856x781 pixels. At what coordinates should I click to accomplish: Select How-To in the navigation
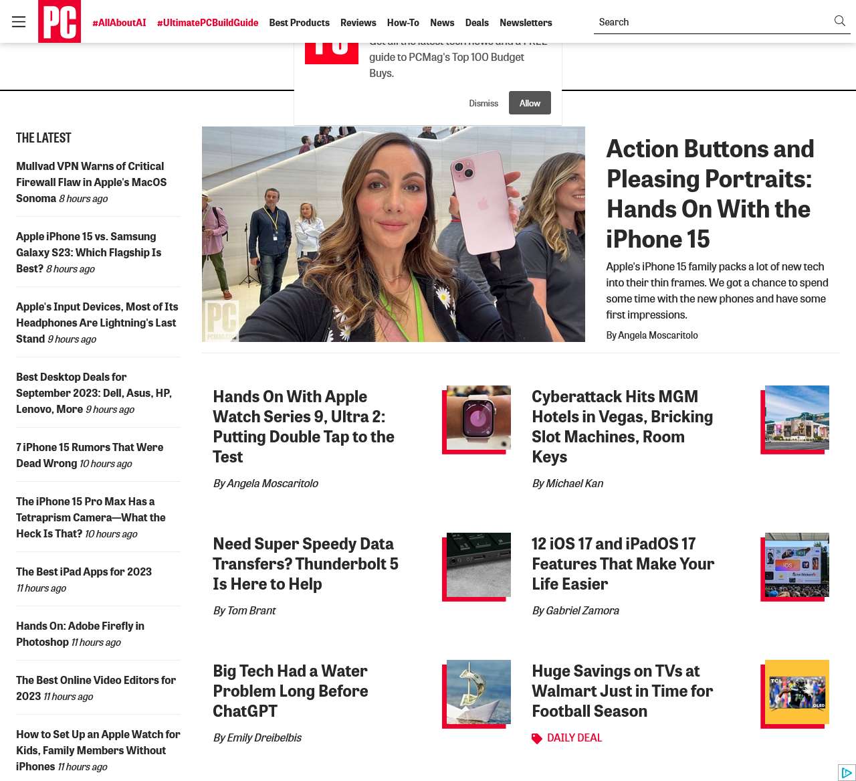(x=403, y=23)
